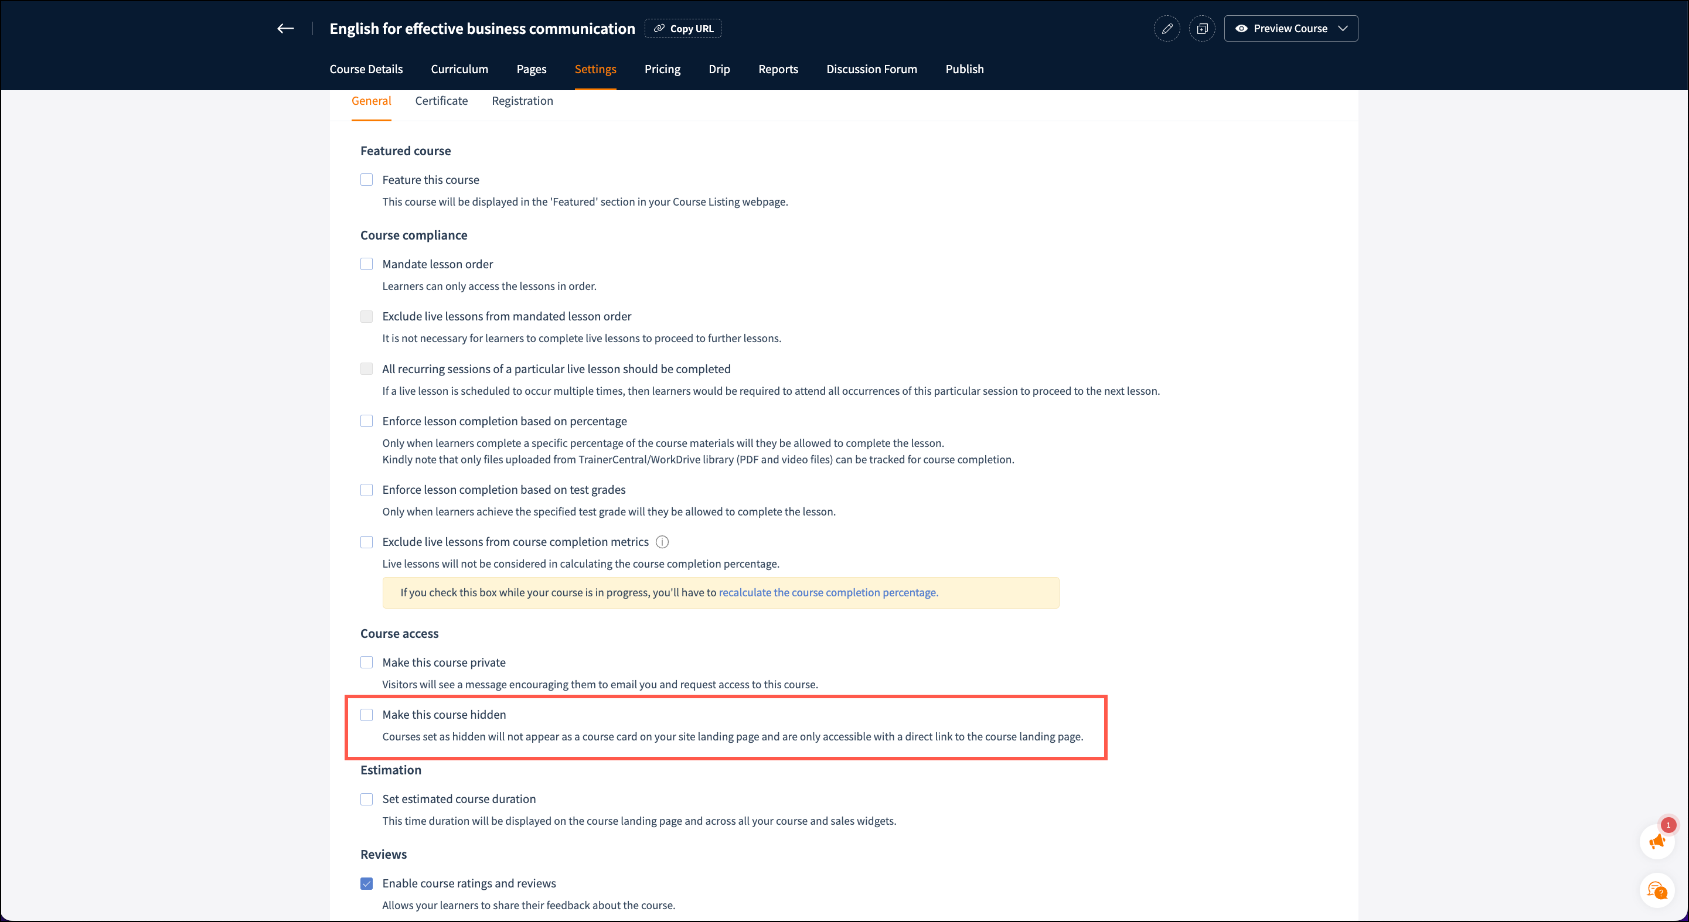Check Make this course hidden
The image size is (1689, 922).
366,715
